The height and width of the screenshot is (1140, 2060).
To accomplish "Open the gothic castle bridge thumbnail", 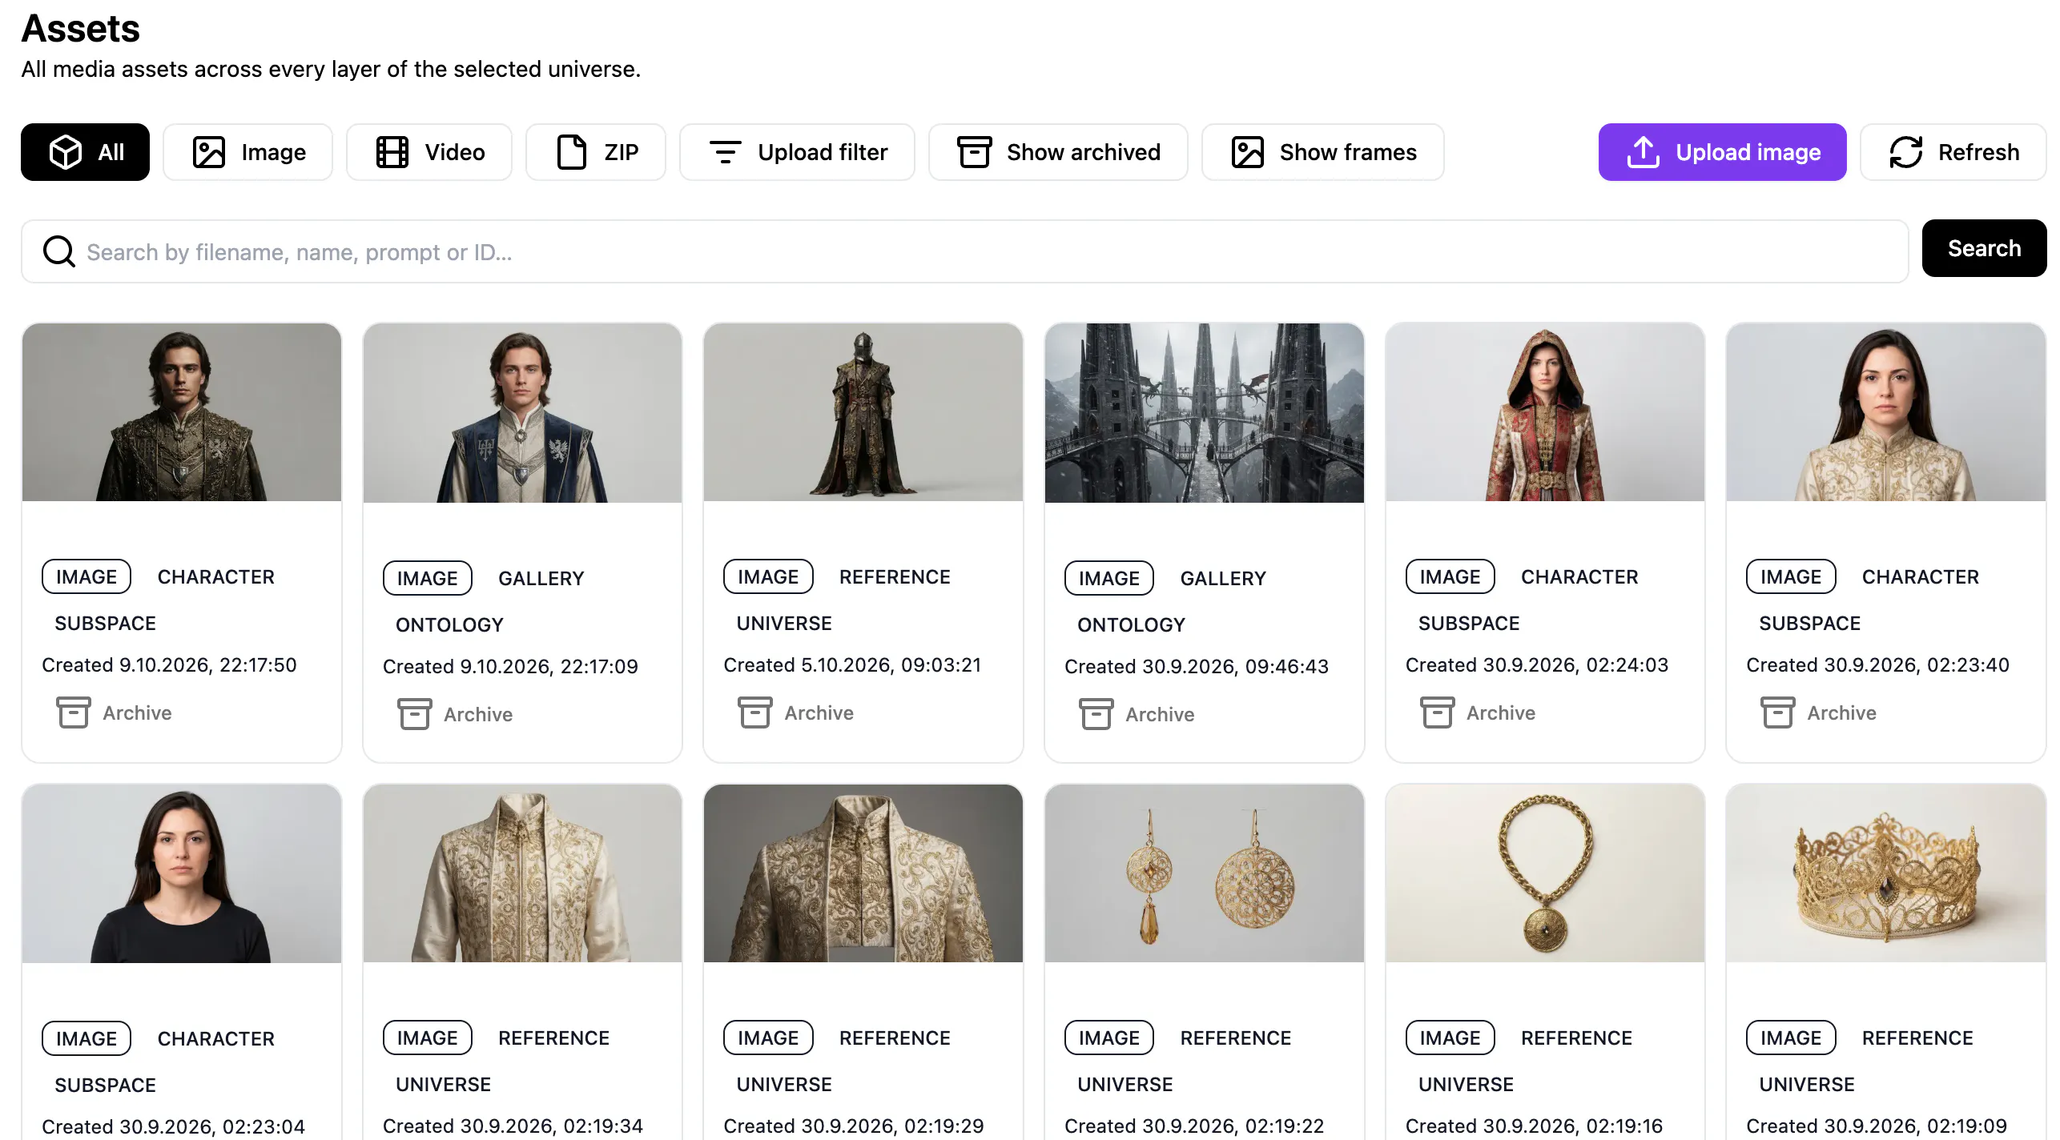I will (x=1205, y=413).
